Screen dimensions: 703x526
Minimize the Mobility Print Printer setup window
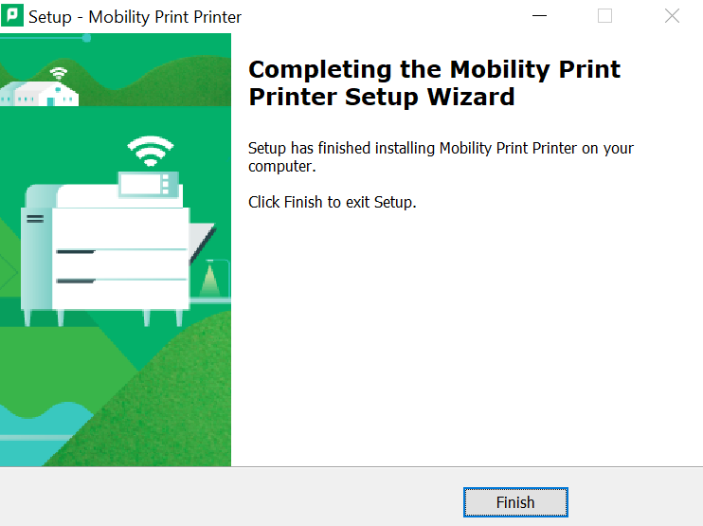[539, 16]
